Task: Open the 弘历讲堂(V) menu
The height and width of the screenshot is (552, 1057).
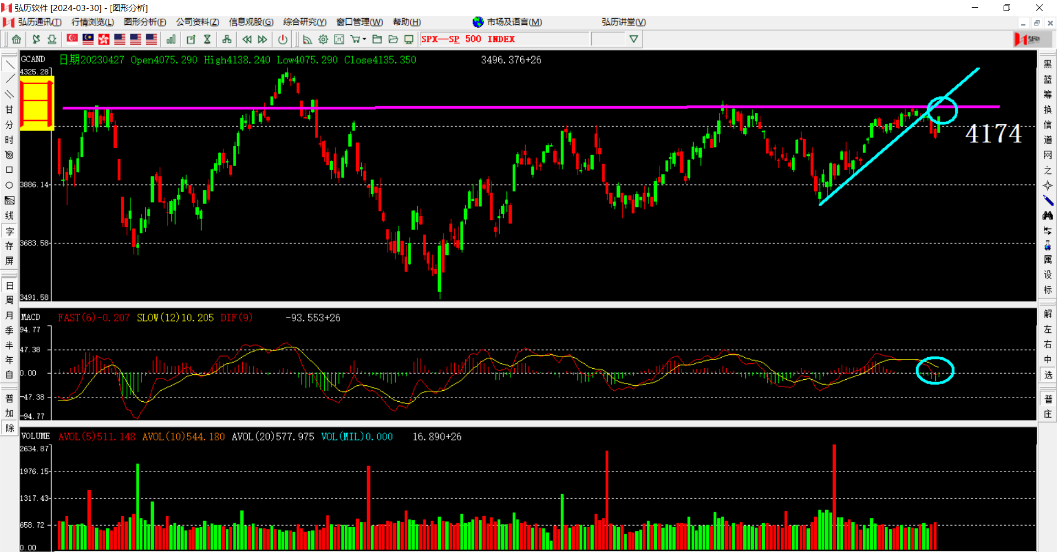Action: [624, 22]
